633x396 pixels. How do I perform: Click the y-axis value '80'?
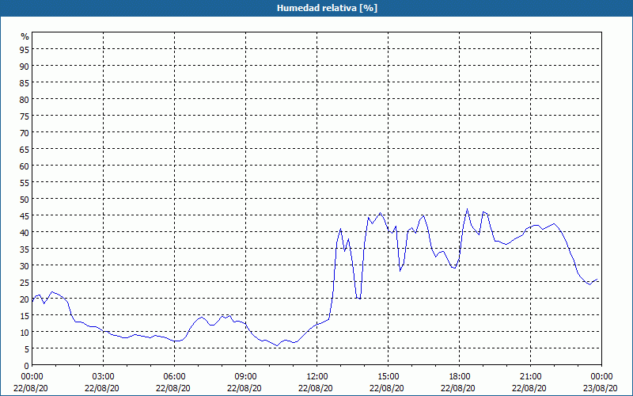click(x=25, y=99)
